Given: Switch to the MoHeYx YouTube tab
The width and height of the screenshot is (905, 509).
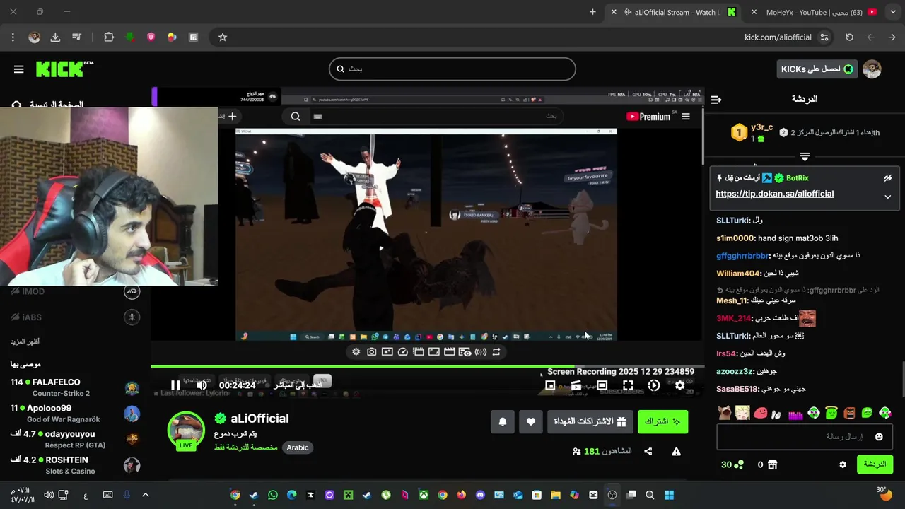Looking at the screenshot, I should coord(813,12).
